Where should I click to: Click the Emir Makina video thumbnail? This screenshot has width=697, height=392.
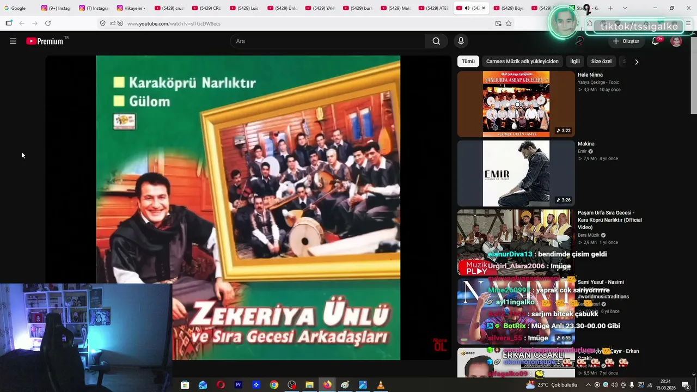516,174
